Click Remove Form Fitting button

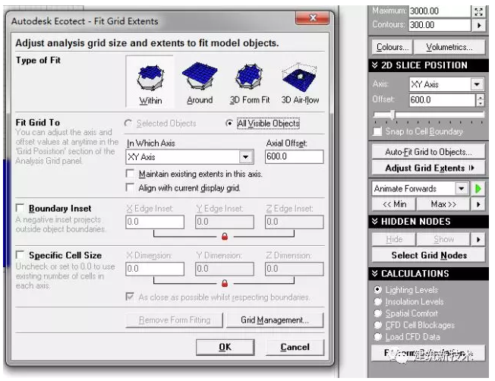(175, 320)
